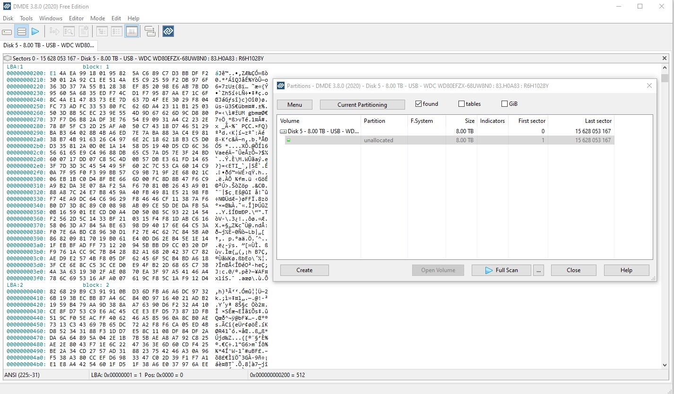Click DMDE app icon in main title bar
Image resolution: width=674 pixels, height=394 pixels.
point(7,7)
